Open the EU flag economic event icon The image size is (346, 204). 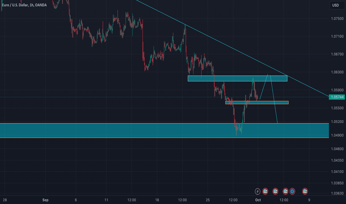click(x=292, y=191)
